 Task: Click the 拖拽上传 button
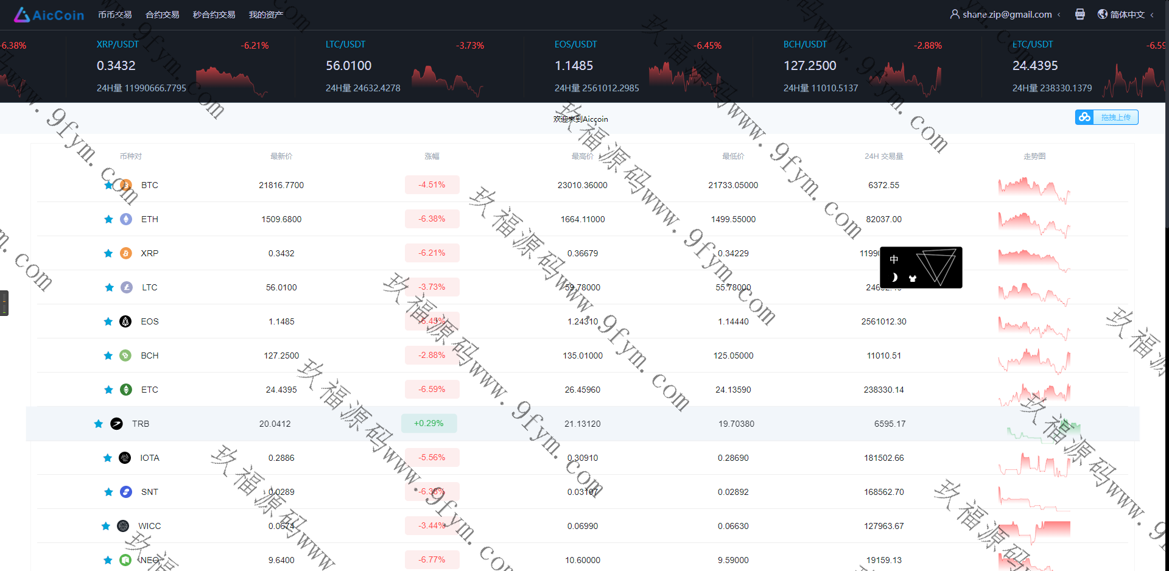point(1115,117)
